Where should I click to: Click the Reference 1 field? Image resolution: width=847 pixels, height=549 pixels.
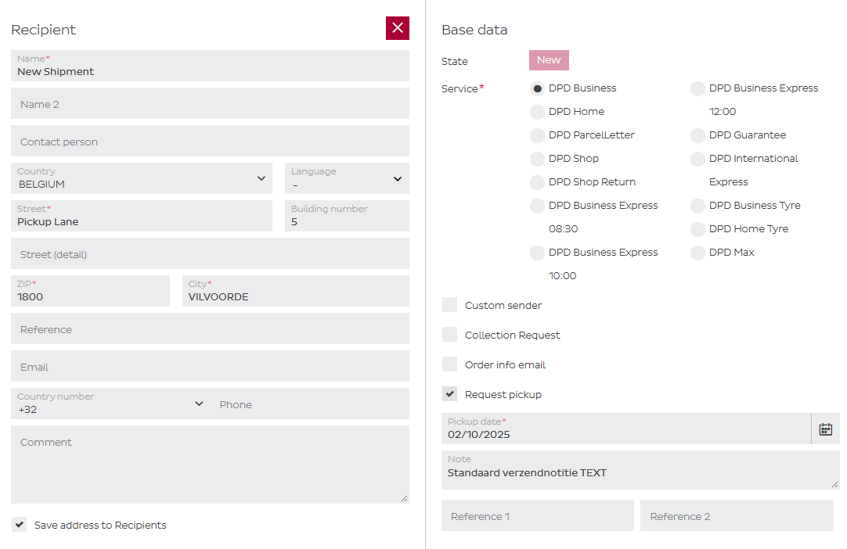click(x=538, y=516)
